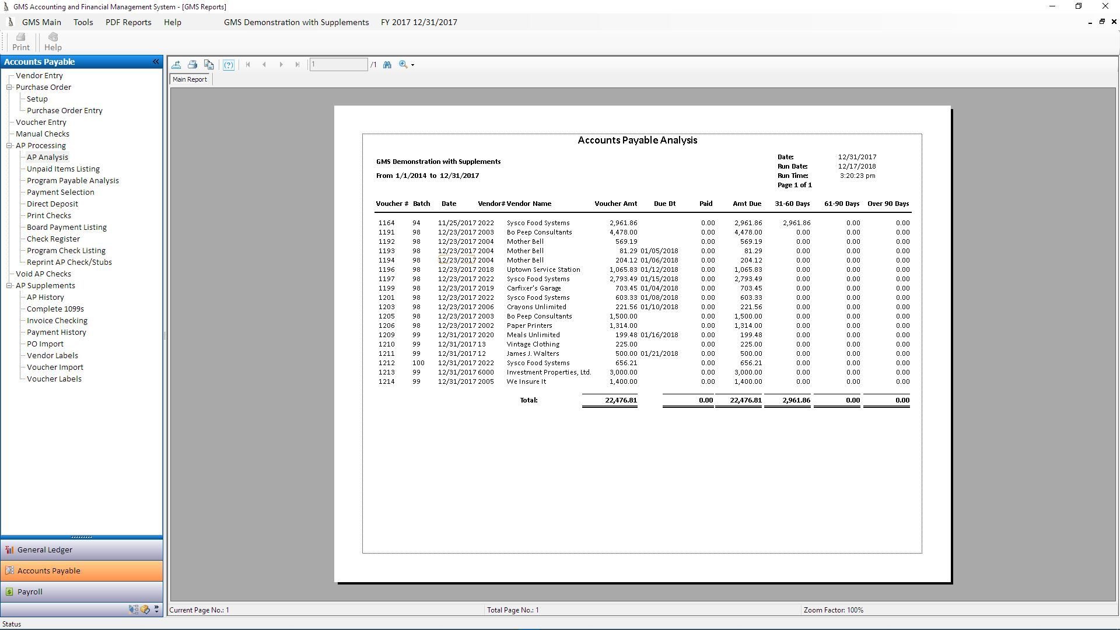Click the Help toolbar button with icon

tap(52, 41)
